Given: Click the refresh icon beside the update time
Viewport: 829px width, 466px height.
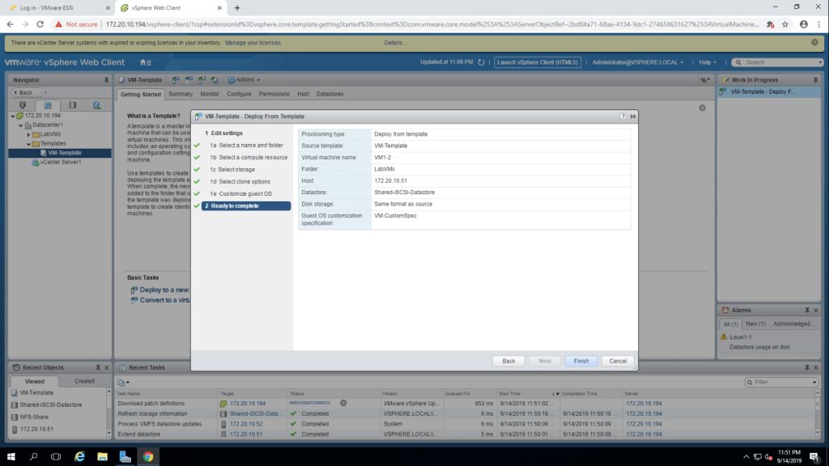Looking at the screenshot, I should tap(481, 62).
